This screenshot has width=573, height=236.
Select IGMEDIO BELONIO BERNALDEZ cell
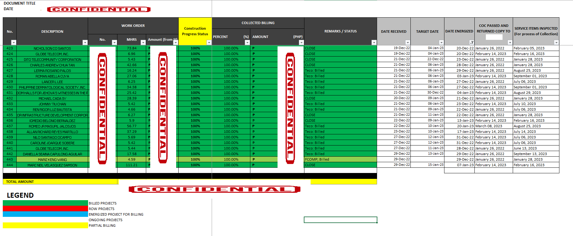(52, 121)
